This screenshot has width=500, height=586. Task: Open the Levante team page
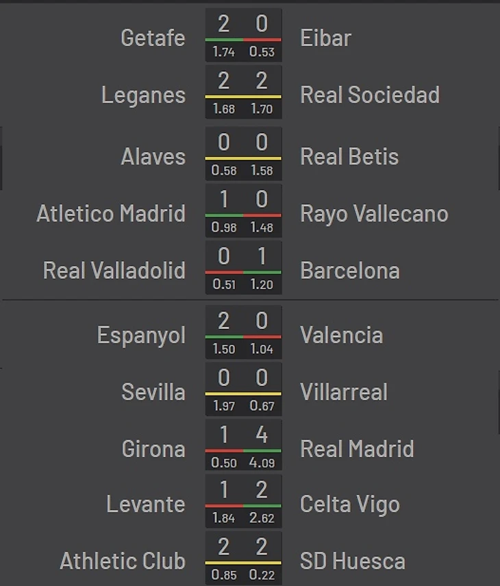click(145, 504)
